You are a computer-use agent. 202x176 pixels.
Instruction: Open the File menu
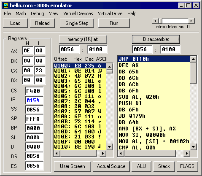tap(7, 14)
